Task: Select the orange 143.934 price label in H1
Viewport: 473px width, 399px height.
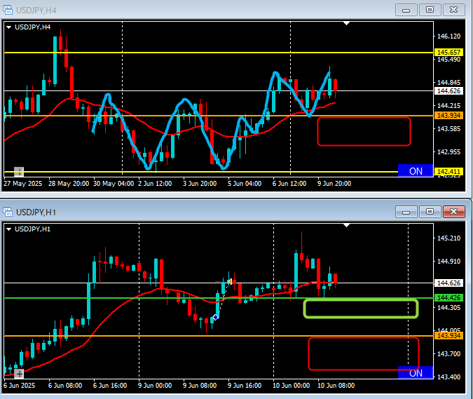Action: pos(448,335)
